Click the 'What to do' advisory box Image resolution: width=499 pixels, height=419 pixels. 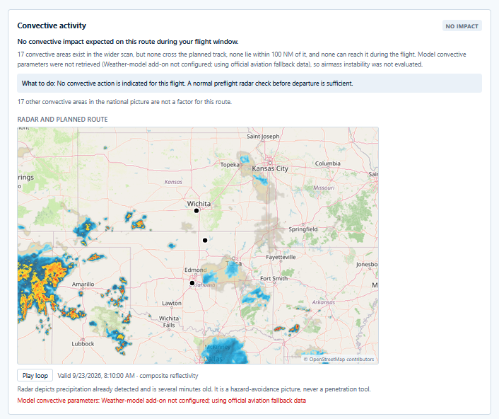tap(249, 84)
